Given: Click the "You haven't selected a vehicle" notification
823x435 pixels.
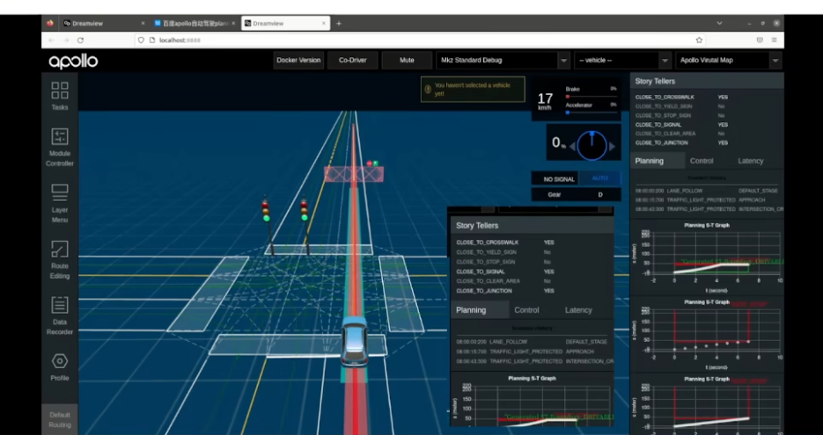Looking at the screenshot, I should [473, 89].
